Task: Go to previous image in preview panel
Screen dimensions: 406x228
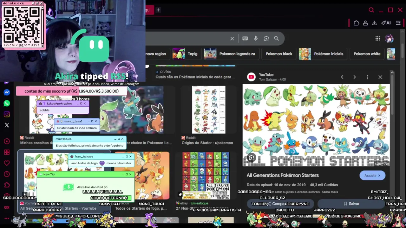Action: tap(342, 77)
